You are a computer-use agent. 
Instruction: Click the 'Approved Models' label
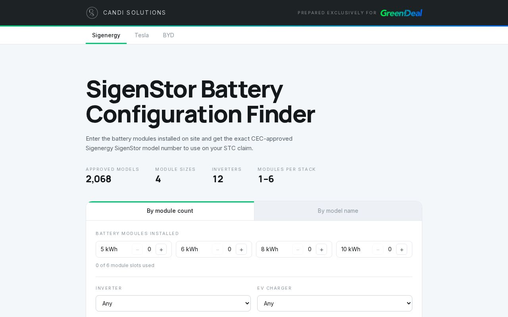(x=113, y=169)
